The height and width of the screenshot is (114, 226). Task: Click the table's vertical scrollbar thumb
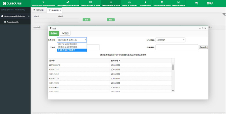coord(173,68)
